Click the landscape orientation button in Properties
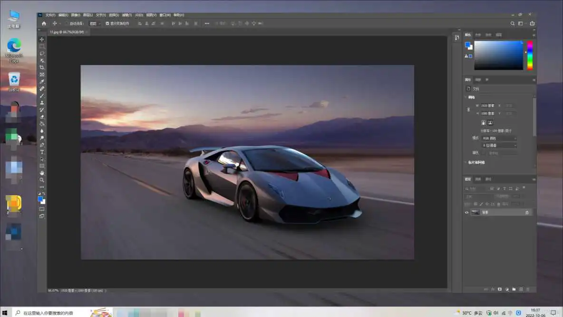The height and width of the screenshot is (317, 563). (x=490, y=122)
